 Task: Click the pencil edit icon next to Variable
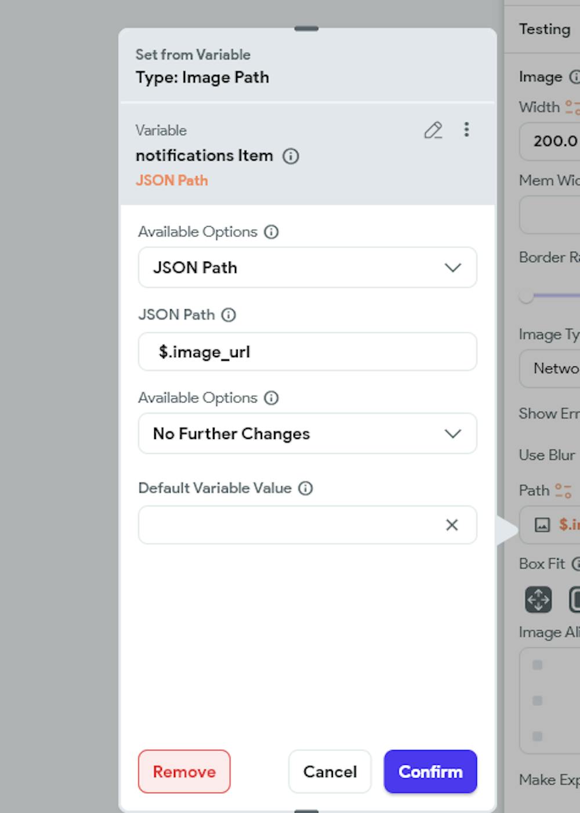tap(434, 131)
